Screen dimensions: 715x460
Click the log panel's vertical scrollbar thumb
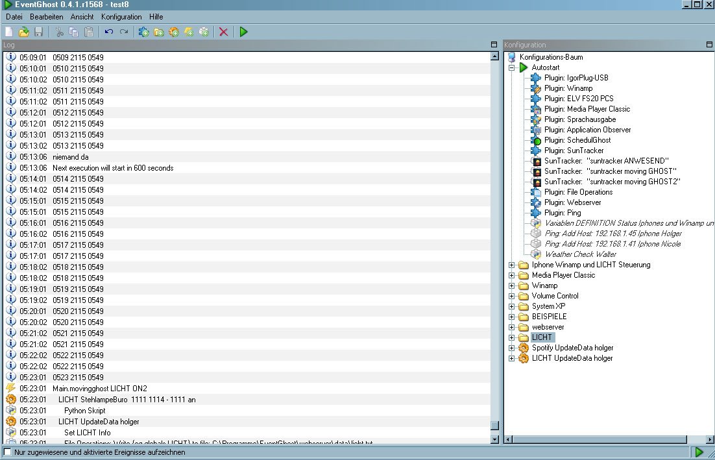494,426
